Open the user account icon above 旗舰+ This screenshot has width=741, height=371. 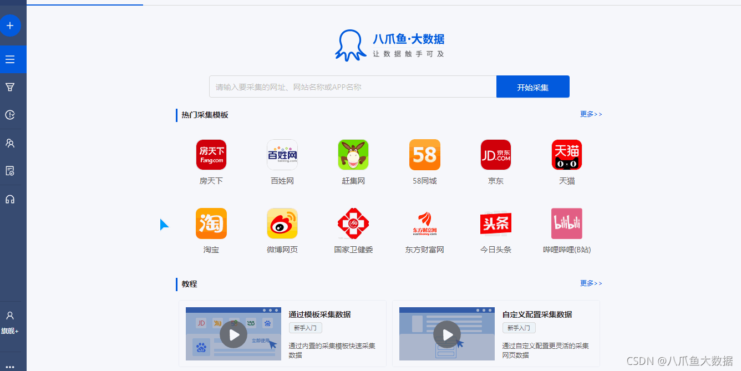(x=10, y=316)
